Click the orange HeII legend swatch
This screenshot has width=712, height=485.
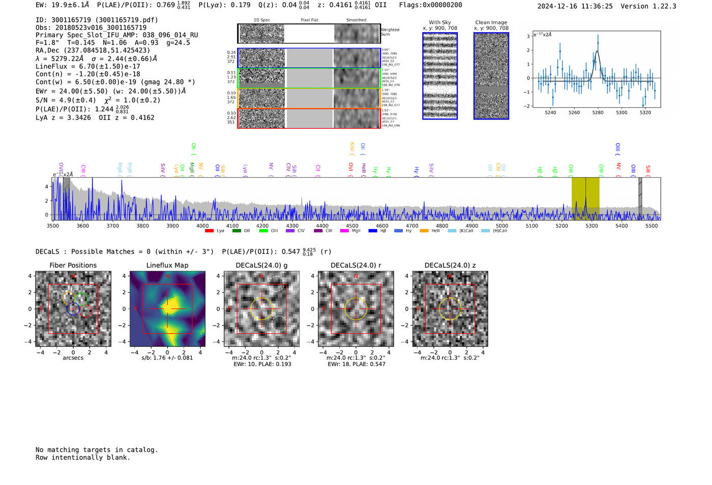coord(424,231)
